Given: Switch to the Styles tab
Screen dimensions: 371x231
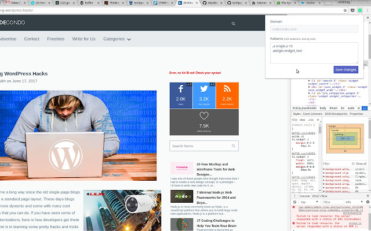Looking at the screenshot, I should coord(297,114).
